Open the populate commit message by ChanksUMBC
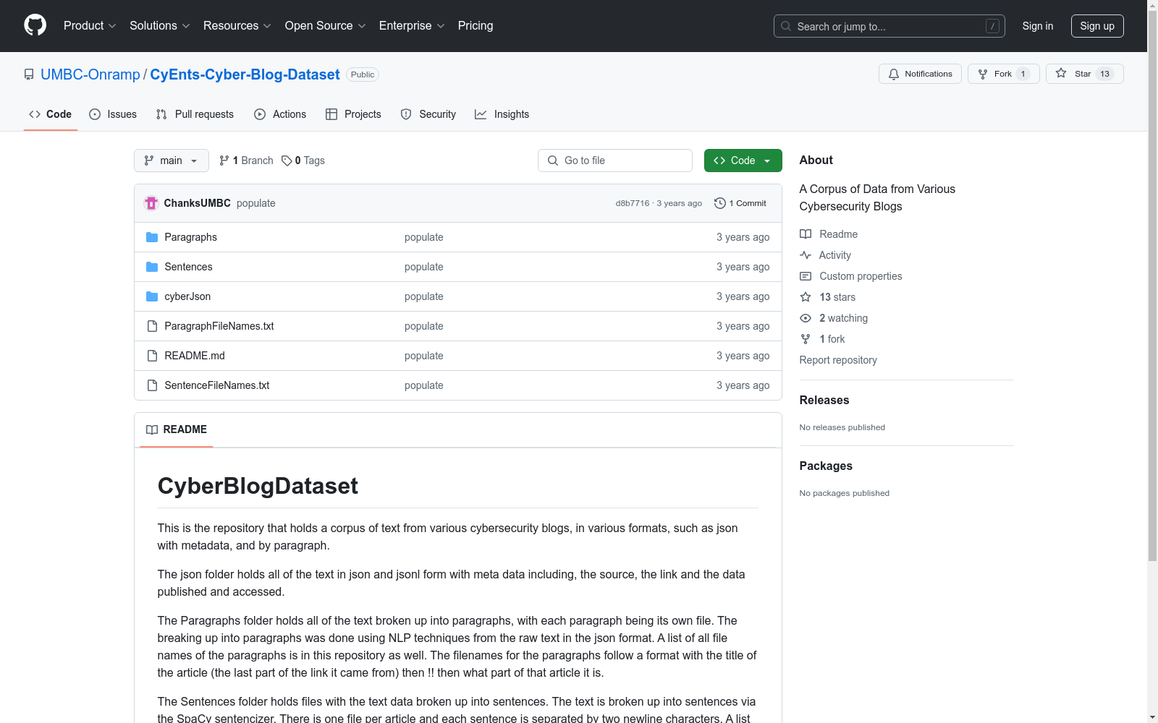The image size is (1158, 723). click(256, 203)
